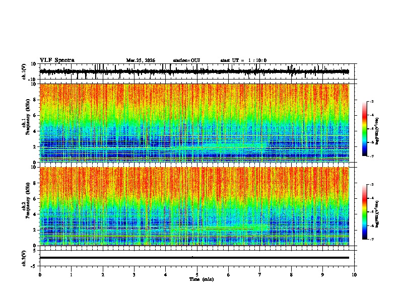Click the ch.1 color scale bar
The height and width of the screenshot is (308, 399).
coord(365,129)
